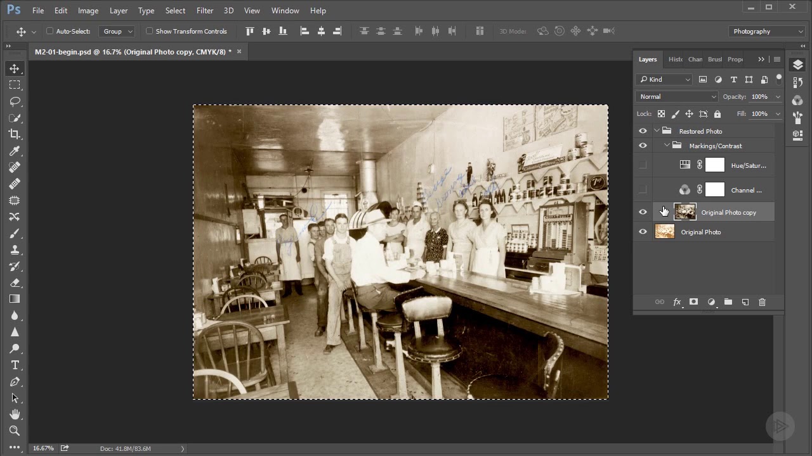This screenshot has height=456, width=812.
Task: Select the Hand tool
Action: tap(15, 414)
